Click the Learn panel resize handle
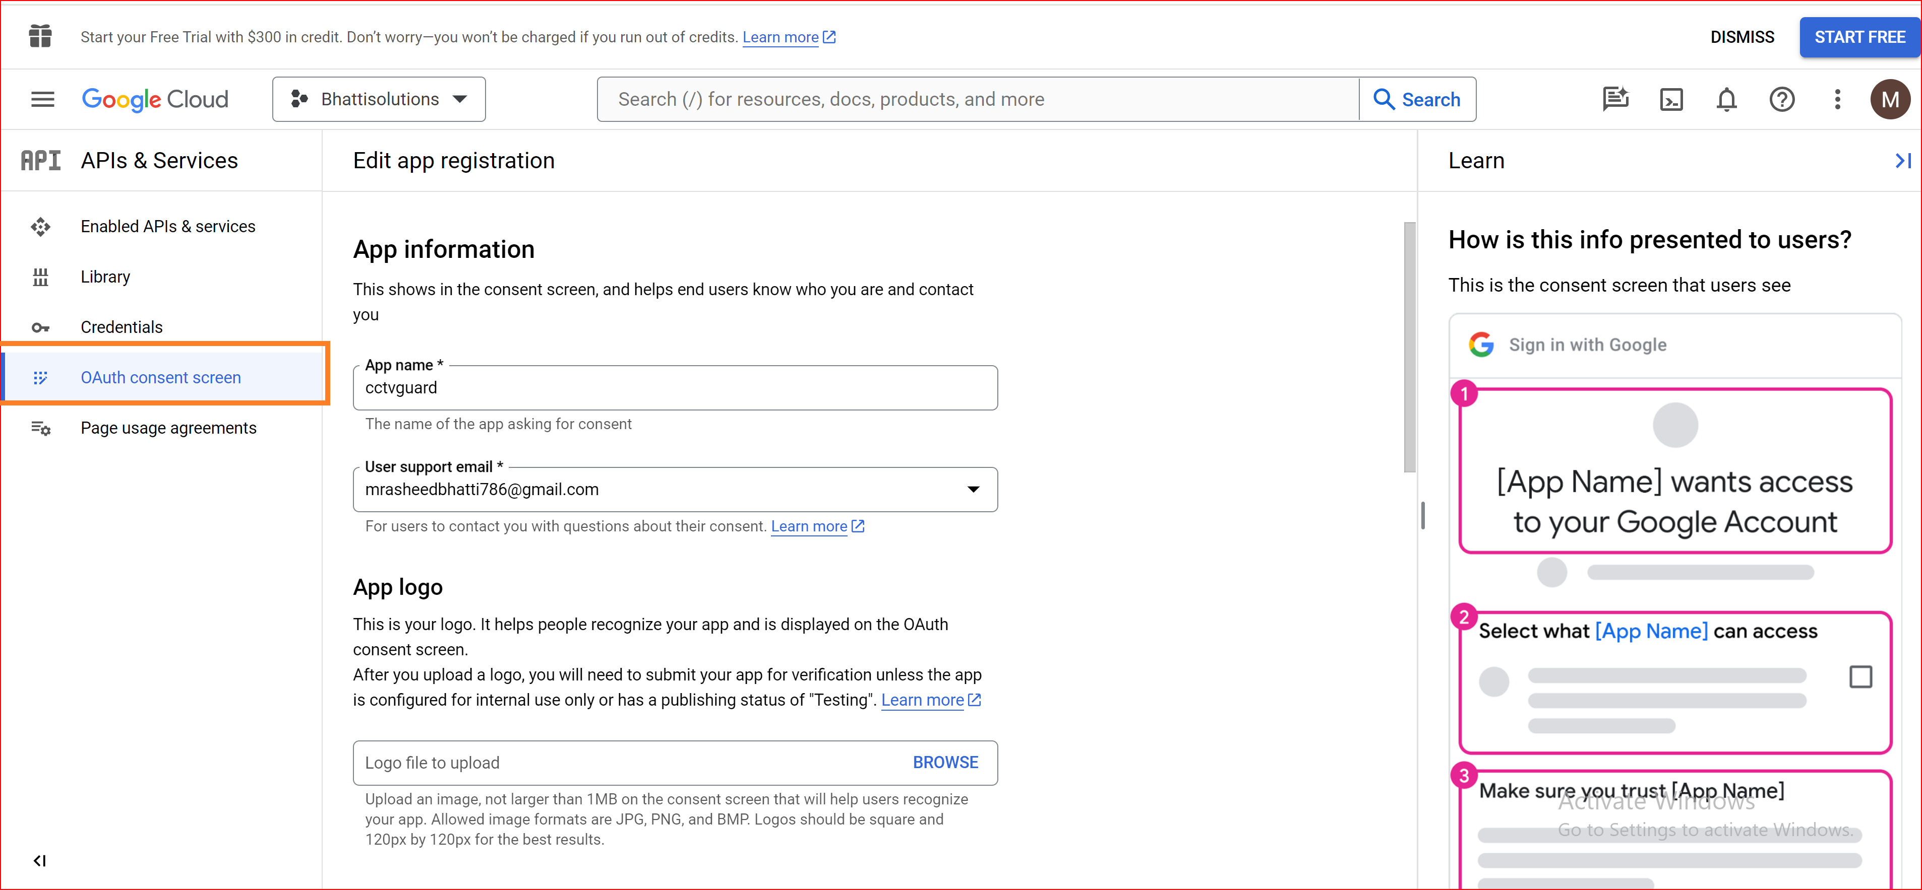 pos(1423,516)
